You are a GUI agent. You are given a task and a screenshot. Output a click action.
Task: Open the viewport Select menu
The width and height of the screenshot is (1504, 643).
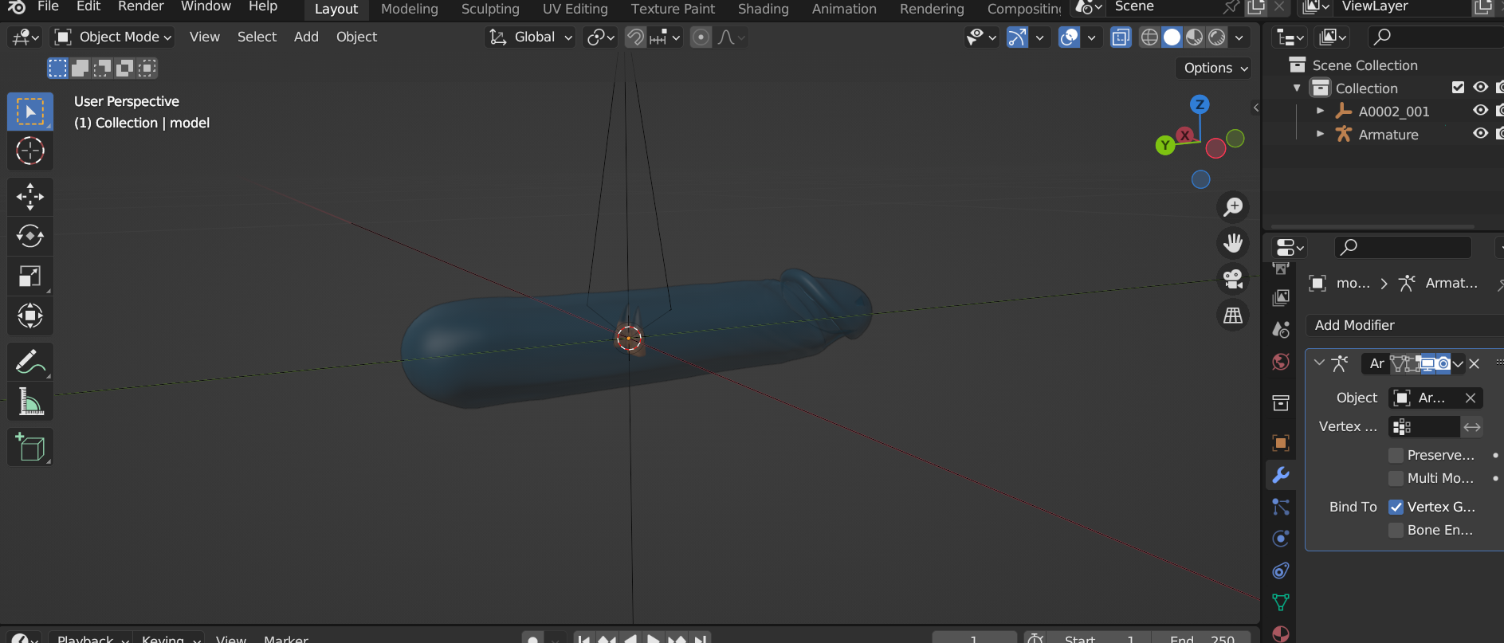click(257, 37)
